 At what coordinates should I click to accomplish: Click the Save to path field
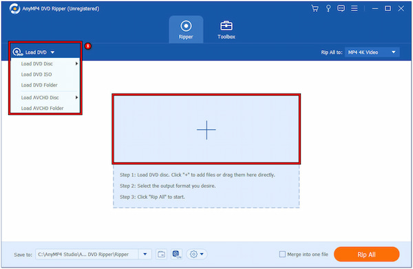tap(87, 255)
